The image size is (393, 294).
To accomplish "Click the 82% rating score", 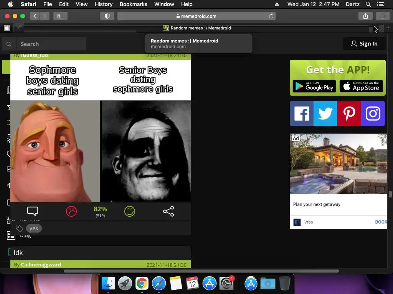I will (100, 209).
